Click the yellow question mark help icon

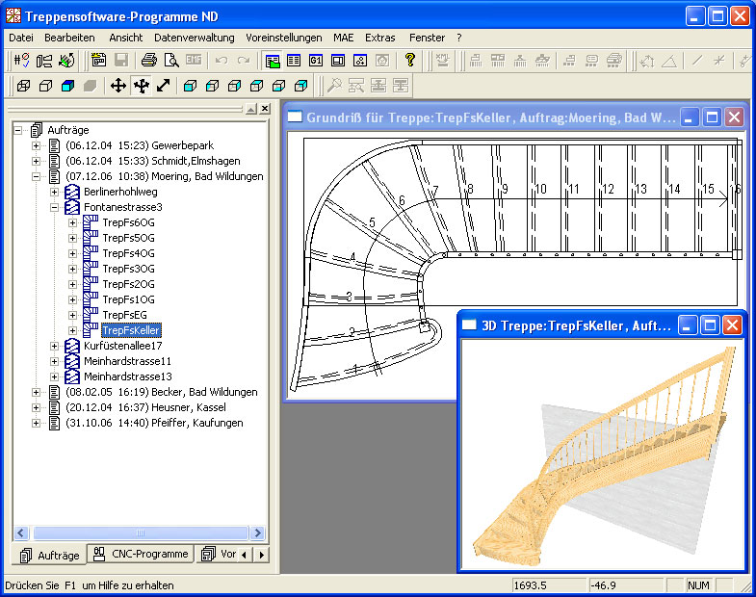coord(410,61)
